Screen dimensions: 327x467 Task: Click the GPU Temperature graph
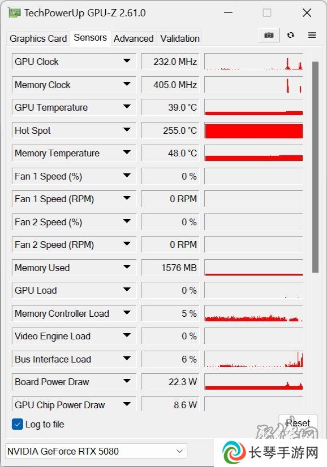coord(253,107)
